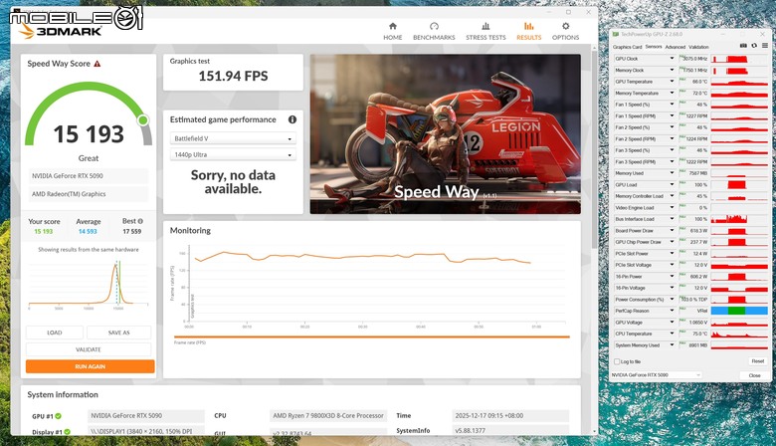This screenshot has height=446, width=776.
Task: Open the GPU-Z hamburger menu
Action: tap(765, 46)
